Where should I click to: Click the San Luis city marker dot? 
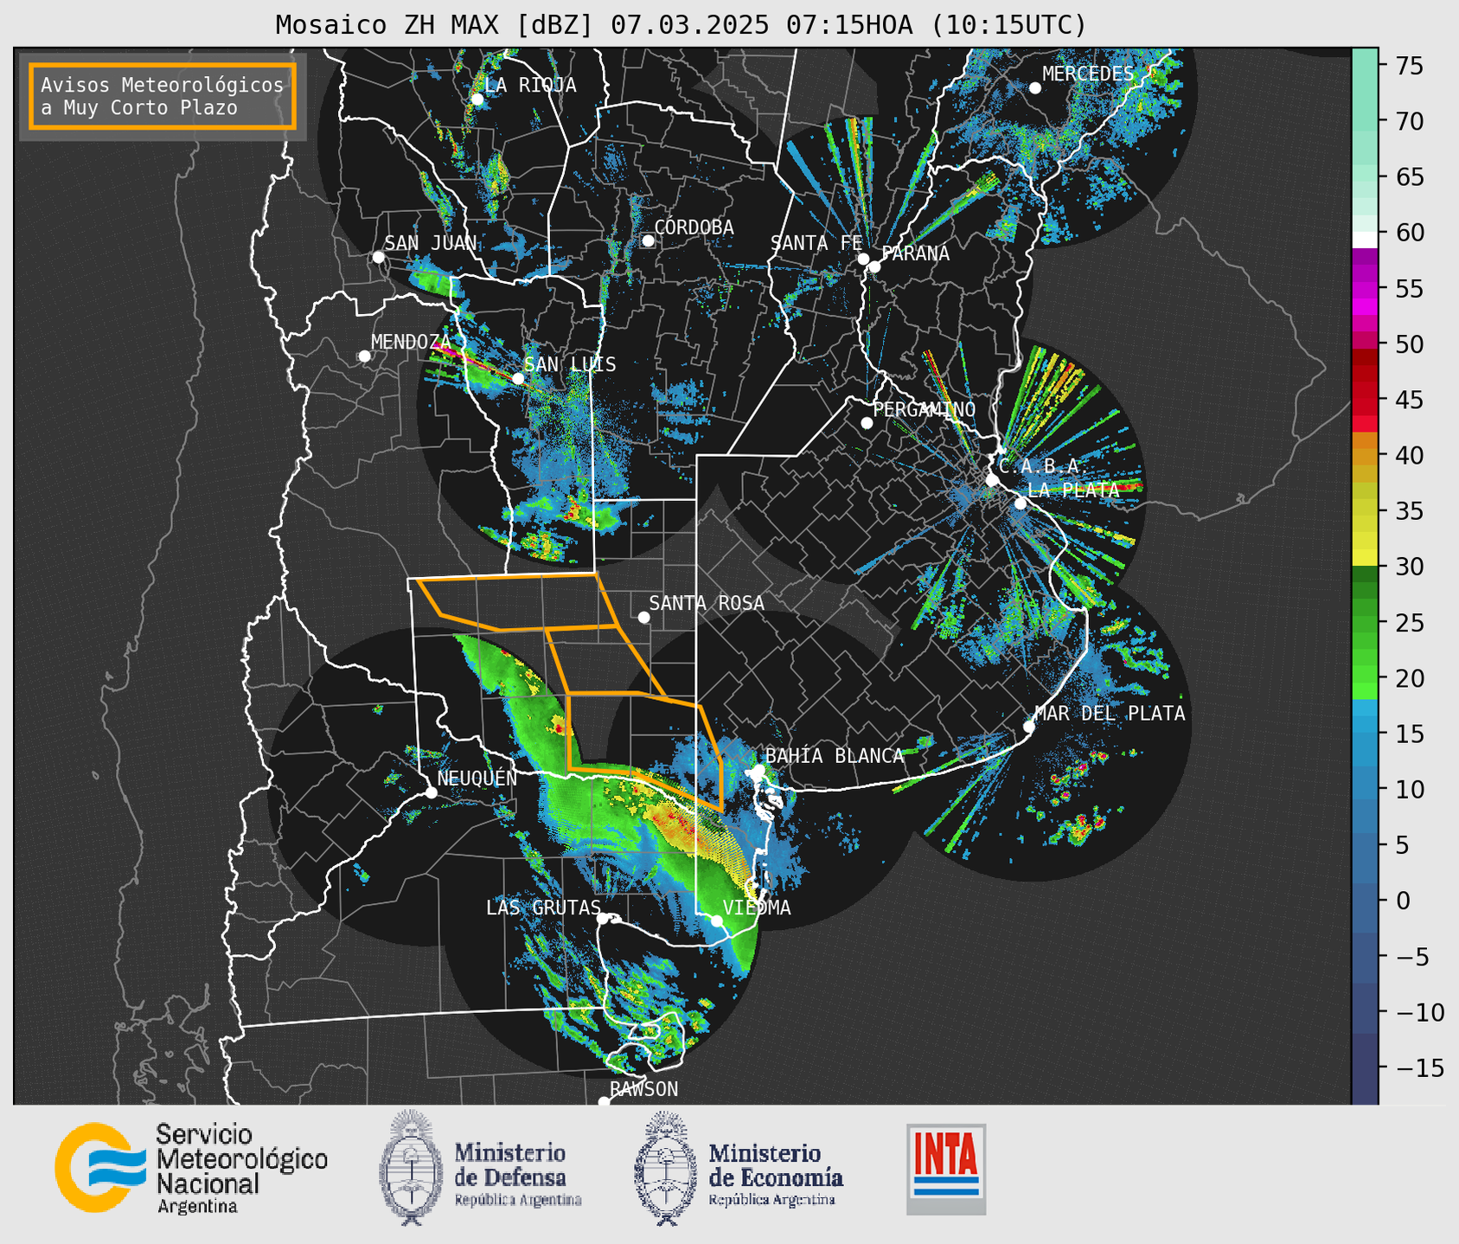(518, 378)
